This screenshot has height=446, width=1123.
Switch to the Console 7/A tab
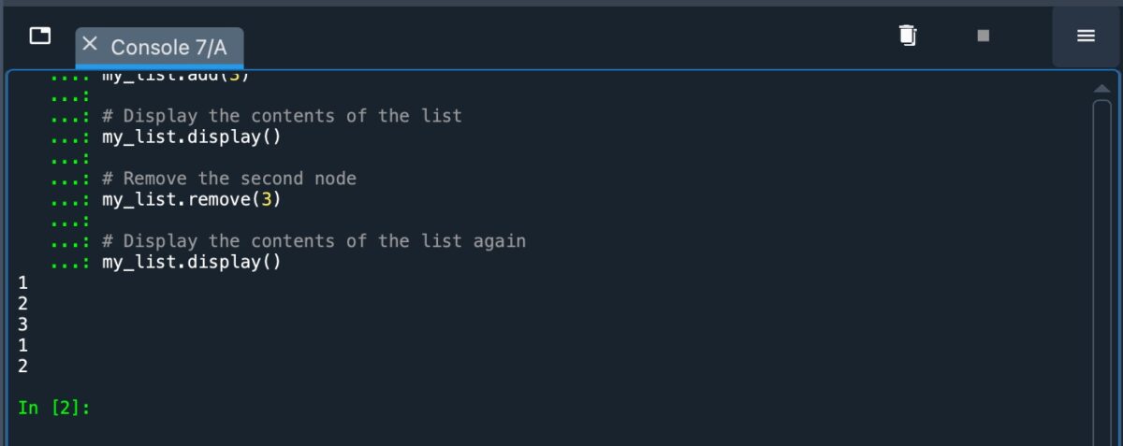coord(168,47)
